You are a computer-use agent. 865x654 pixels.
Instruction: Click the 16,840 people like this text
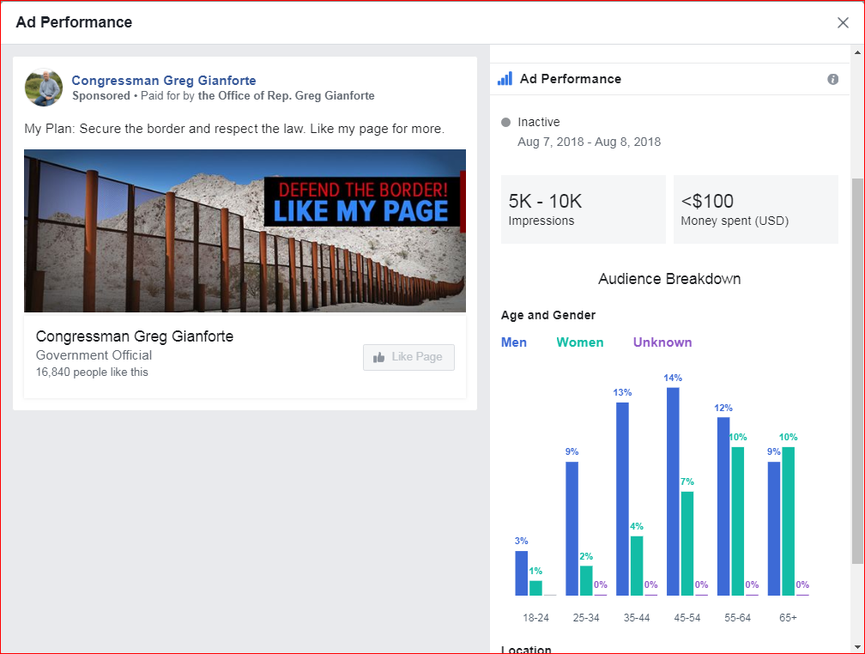point(92,372)
